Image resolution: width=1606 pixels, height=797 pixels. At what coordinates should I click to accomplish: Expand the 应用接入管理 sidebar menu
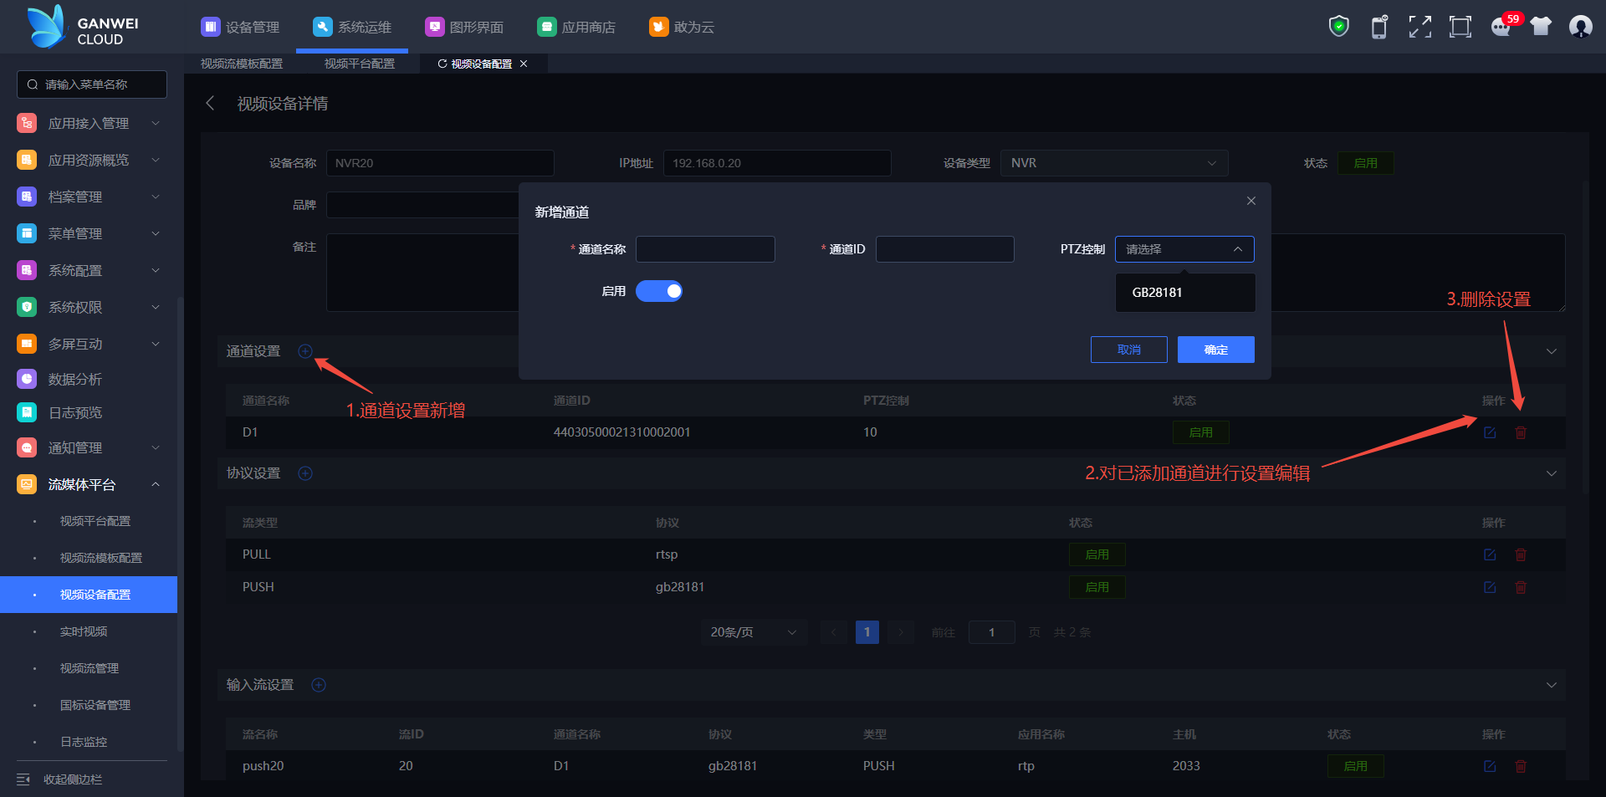(89, 124)
